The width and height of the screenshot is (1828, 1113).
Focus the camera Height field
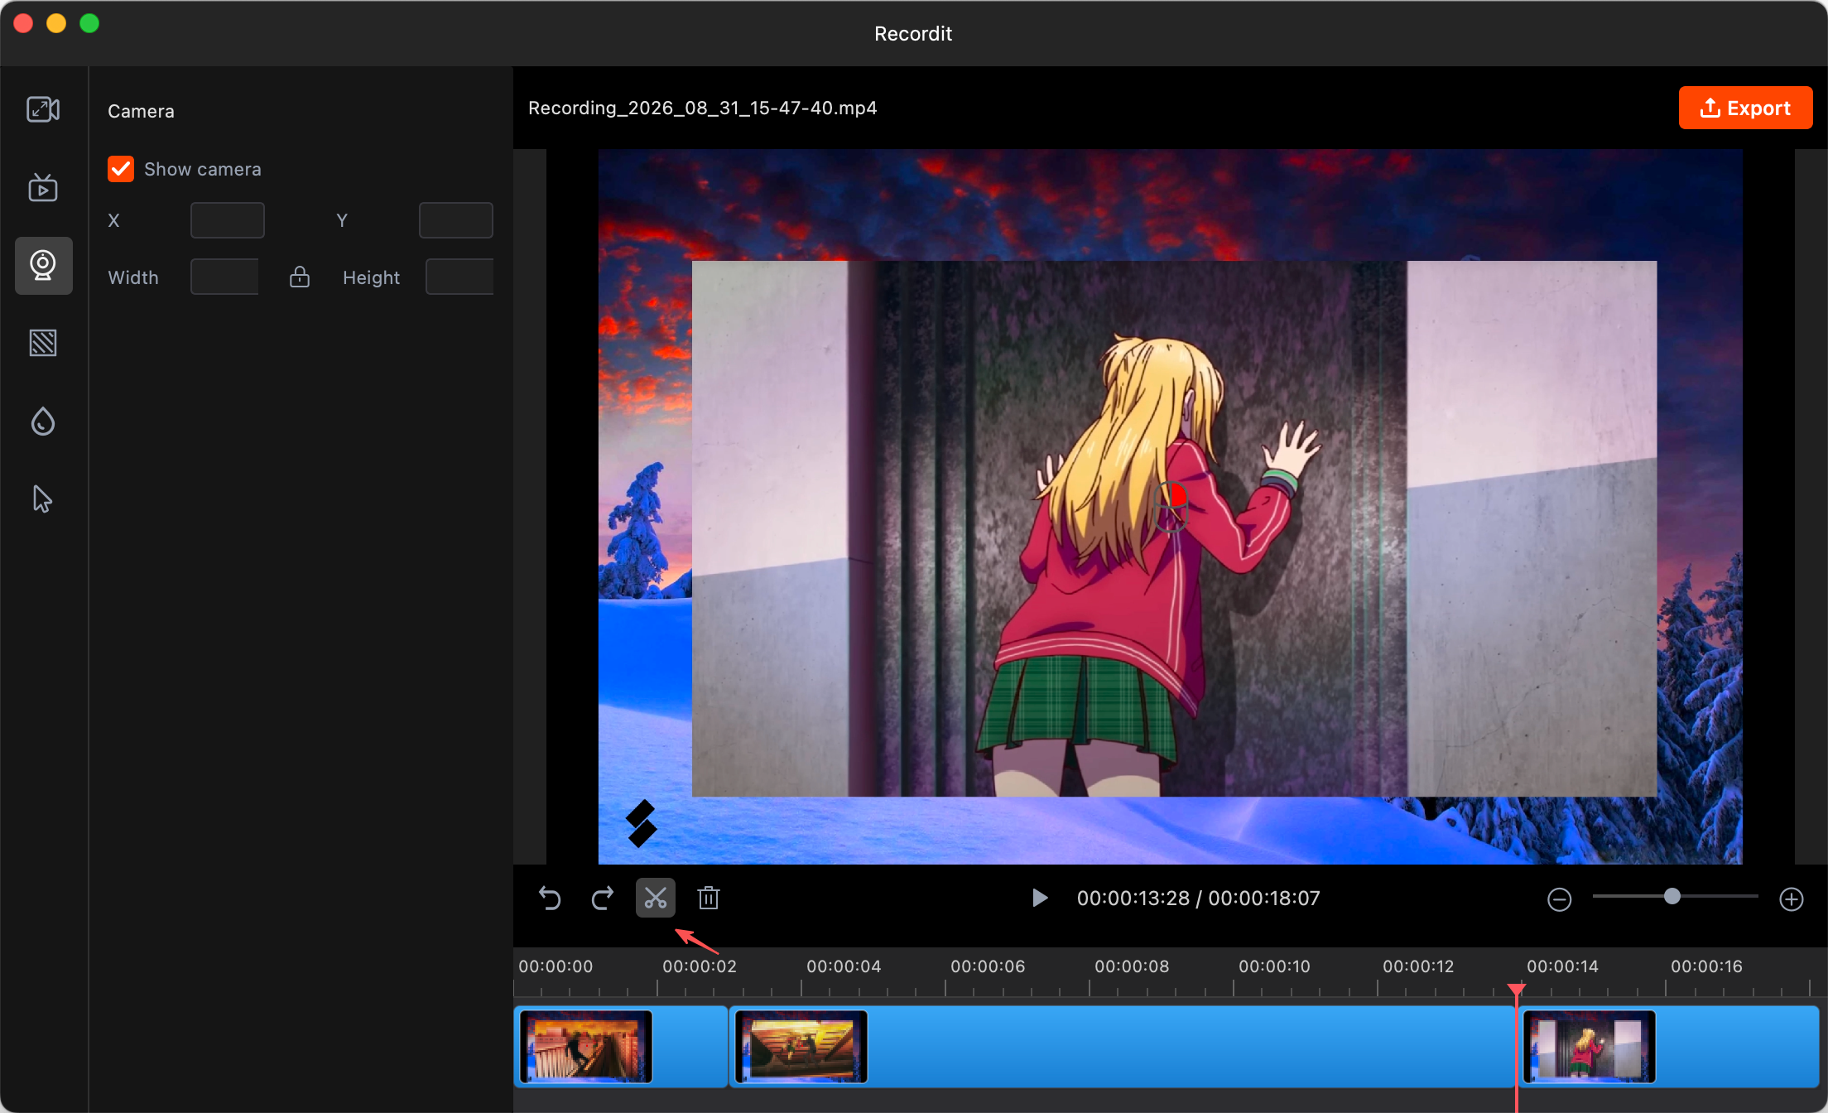point(459,277)
